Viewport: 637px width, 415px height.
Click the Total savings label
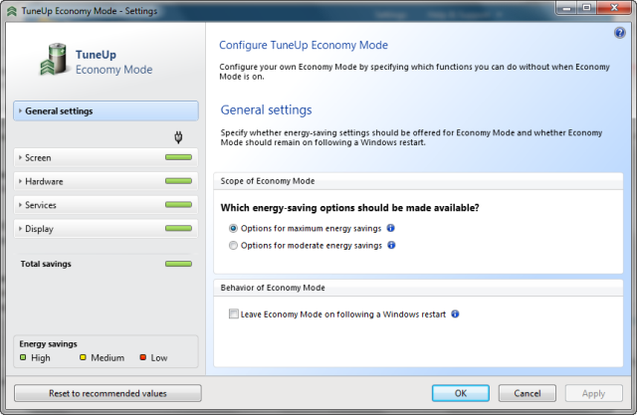coord(46,264)
